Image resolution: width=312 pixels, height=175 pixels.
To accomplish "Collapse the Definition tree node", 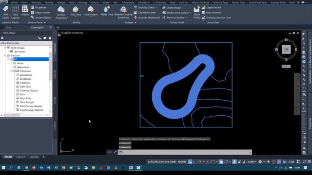I will point(12,71).
